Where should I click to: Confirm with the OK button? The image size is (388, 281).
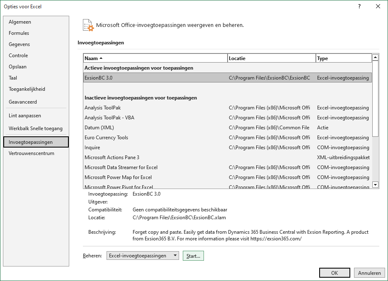[x=335, y=273]
